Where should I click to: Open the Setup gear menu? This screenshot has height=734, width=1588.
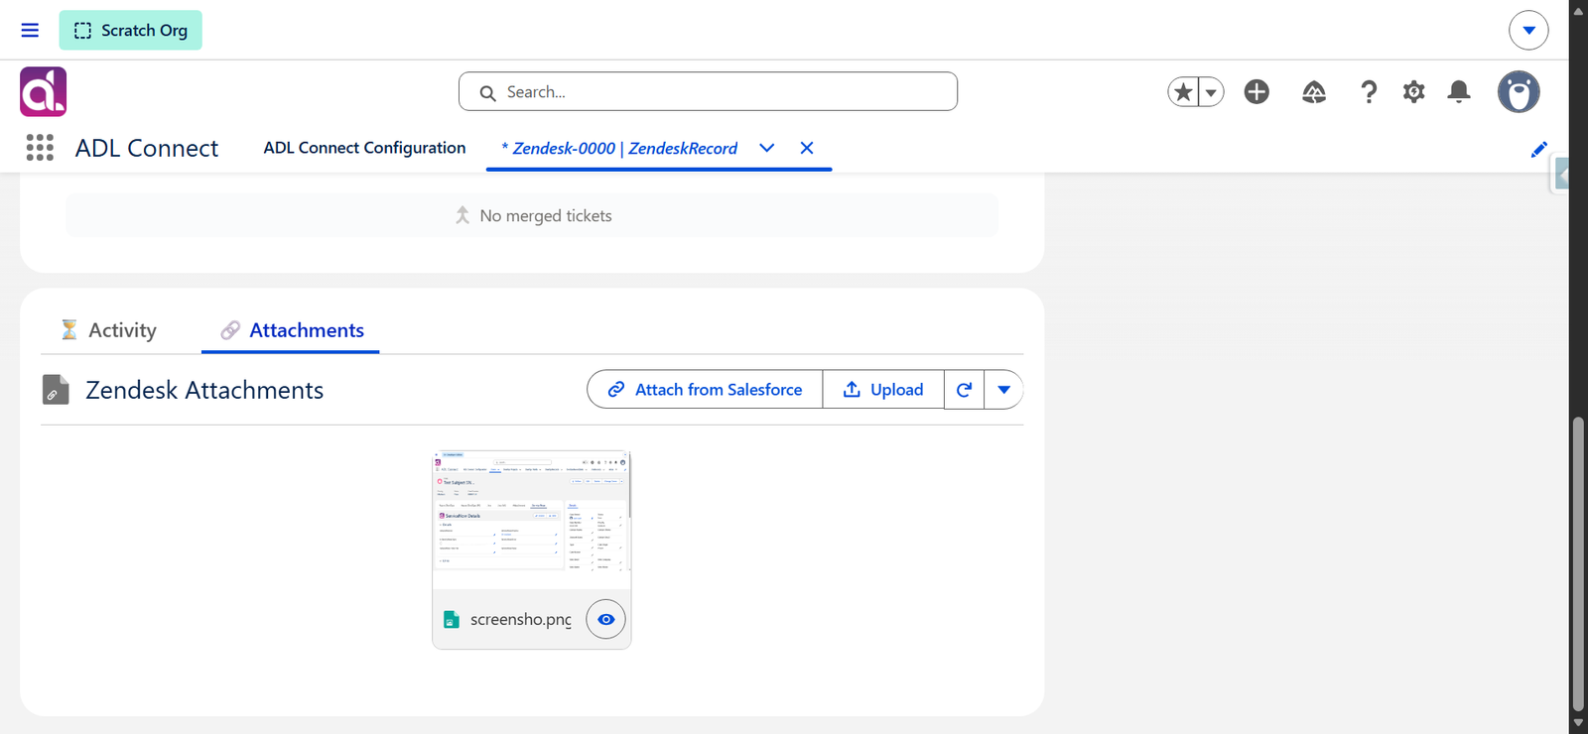point(1413,92)
